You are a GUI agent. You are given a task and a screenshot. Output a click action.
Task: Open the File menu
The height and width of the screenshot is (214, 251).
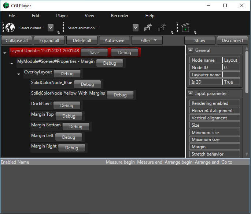pos(12,16)
